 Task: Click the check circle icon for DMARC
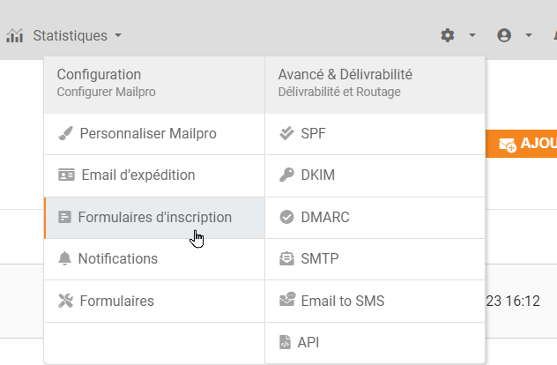point(286,217)
